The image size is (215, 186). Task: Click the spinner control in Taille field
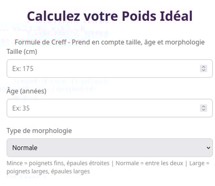coord(203,68)
